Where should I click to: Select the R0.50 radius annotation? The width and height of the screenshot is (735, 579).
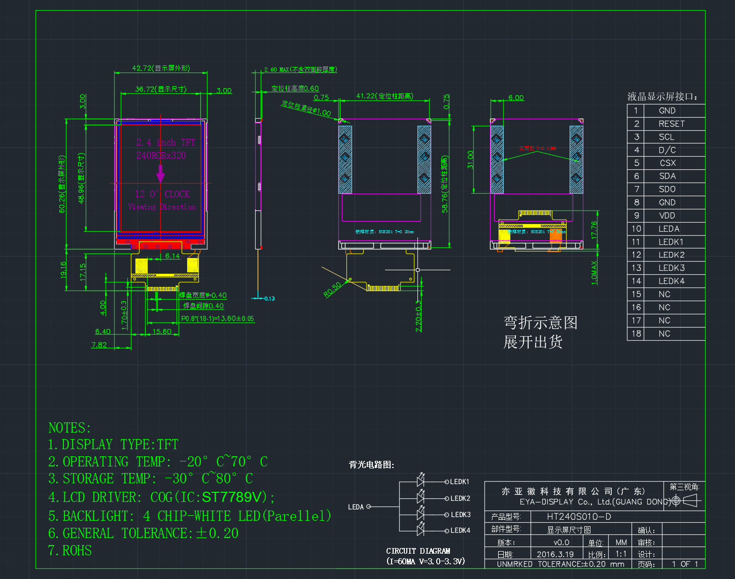333,289
